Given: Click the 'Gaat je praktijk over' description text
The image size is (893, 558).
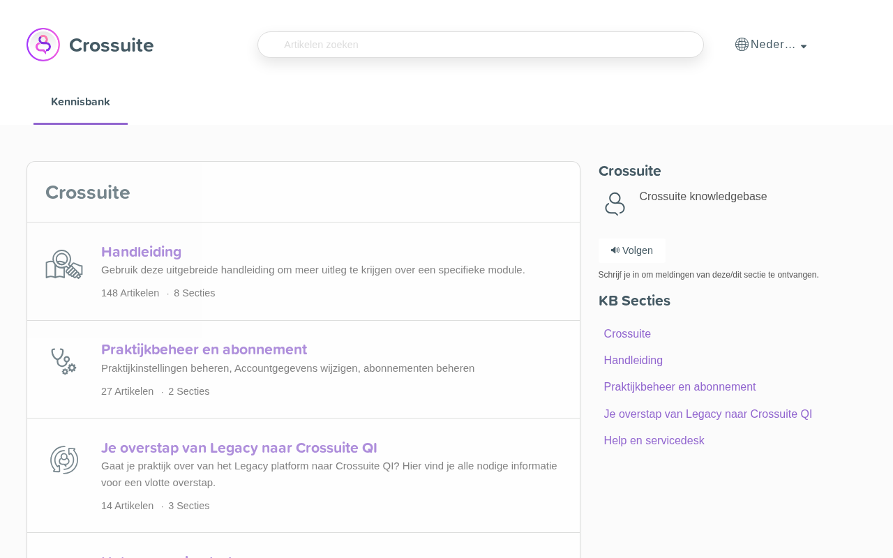Looking at the screenshot, I should tap(329, 474).
